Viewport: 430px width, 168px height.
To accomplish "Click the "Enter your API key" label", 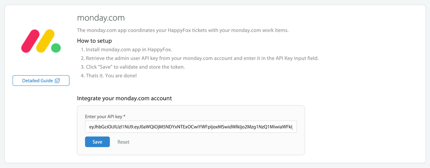I will coord(103,117).
